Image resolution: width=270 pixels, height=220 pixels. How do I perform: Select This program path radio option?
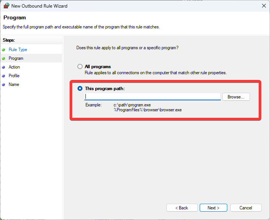coord(80,88)
